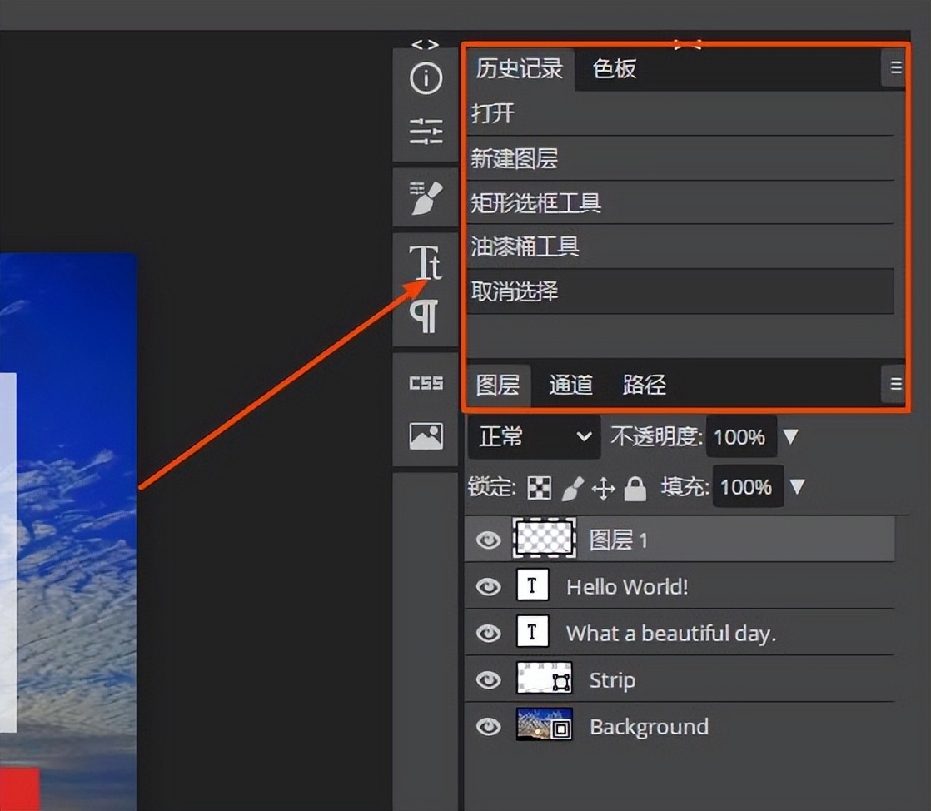Click the code (<>) panel icon

(426, 43)
